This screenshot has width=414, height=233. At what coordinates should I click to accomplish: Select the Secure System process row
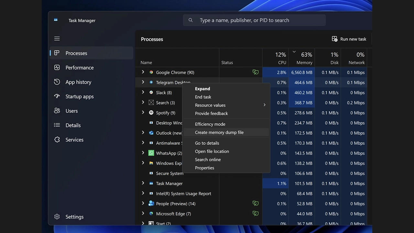pyautogui.click(x=251, y=173)
